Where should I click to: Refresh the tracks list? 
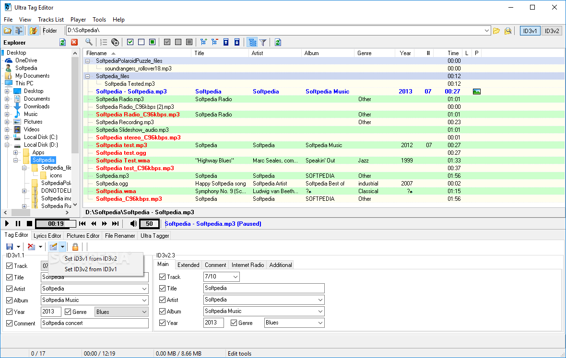pyautogui.click(x=278, y=42)
